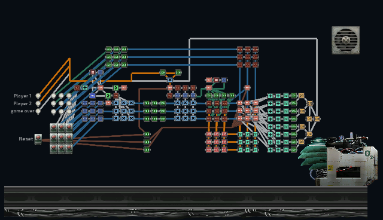The height and width of the screenshot is (220, 383).
Task: Select left green component above the lone multiplier
Action: click(x=163, y=72)
